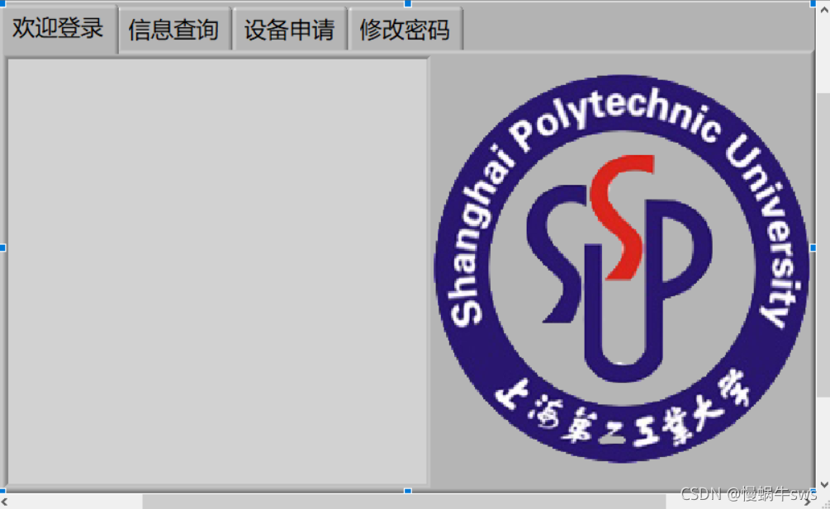Image resolution: width=830 pixels, height=509 pixels.
Task: Click the vertical scrollbar up arrow
Action: [823, 9]
